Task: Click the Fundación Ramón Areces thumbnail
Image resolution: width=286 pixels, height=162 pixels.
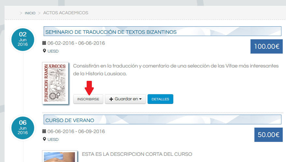Action: coord(55,83)
